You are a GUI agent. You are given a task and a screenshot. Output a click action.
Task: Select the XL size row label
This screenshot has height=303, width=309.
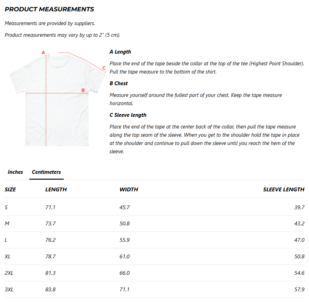8,256
